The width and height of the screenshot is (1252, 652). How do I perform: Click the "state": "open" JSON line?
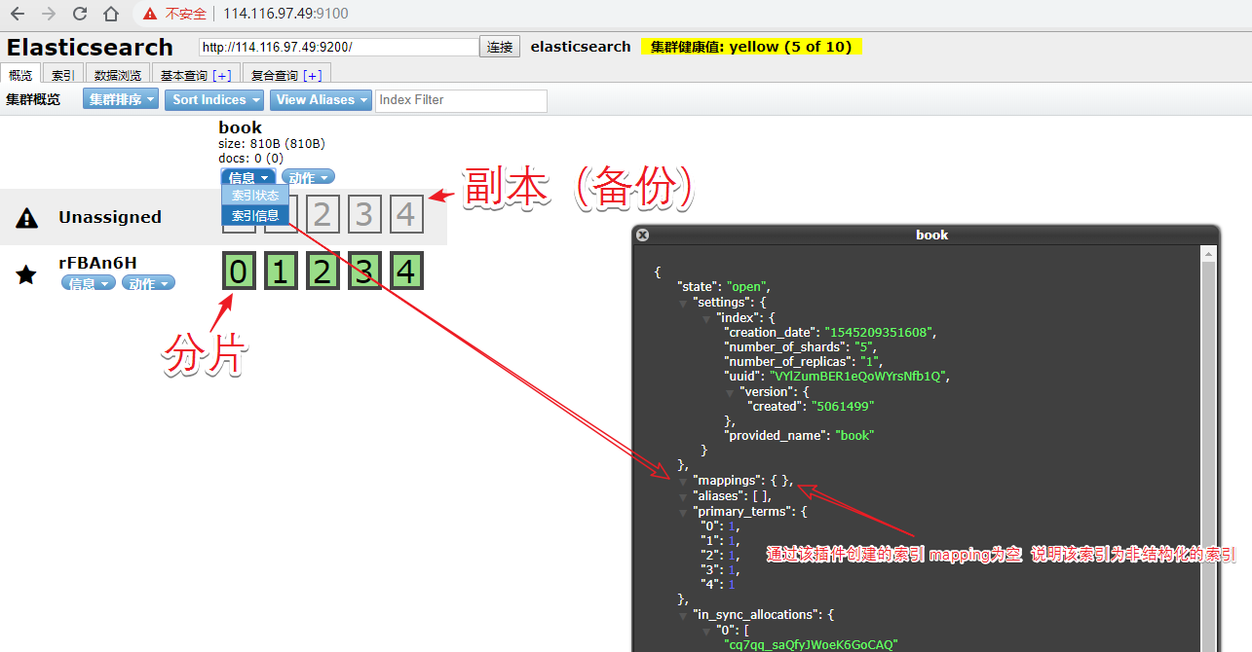pos(724,287)
